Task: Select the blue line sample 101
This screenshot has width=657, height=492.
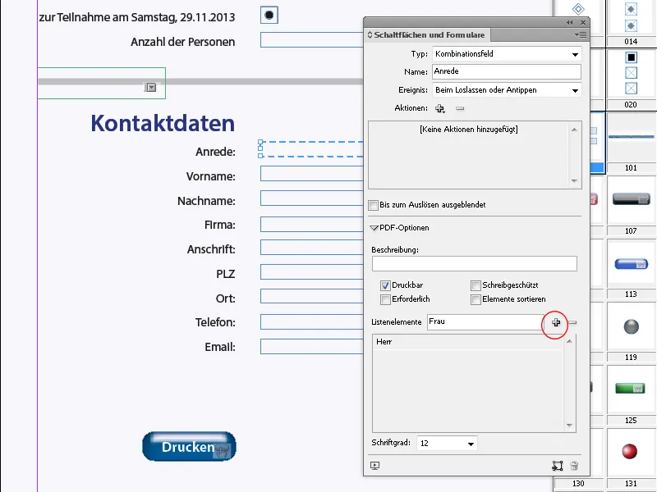Action: pyautogui.click(x=631, y=137)
